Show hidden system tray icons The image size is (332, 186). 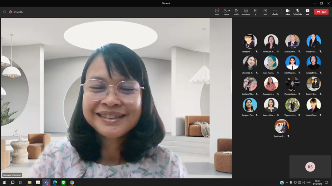coord(287,183)
